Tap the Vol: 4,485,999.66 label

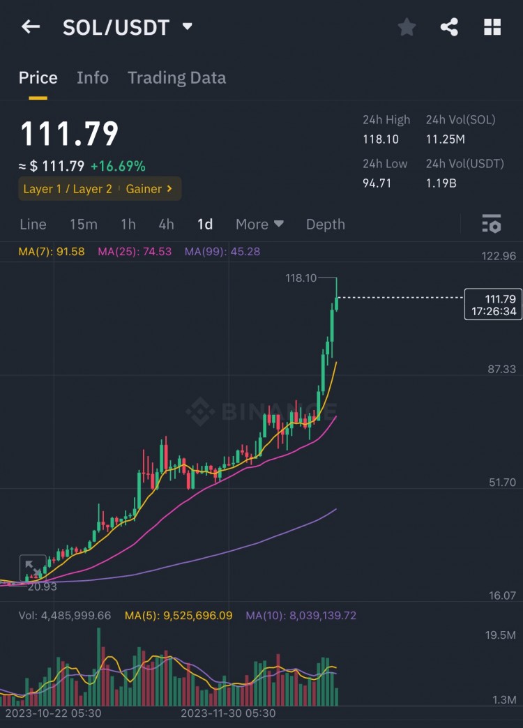(x=65, y=616)
